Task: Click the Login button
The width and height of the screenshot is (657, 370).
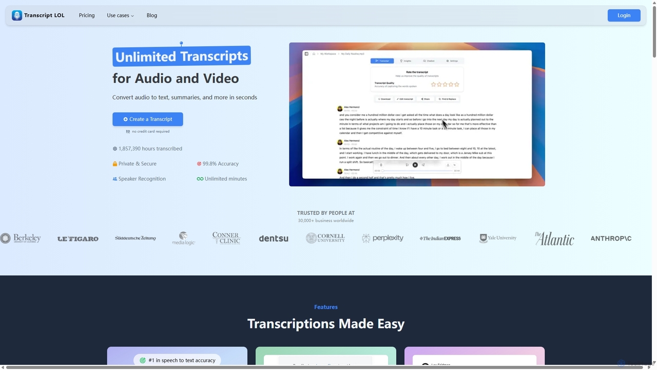Action: pos(624,15)
